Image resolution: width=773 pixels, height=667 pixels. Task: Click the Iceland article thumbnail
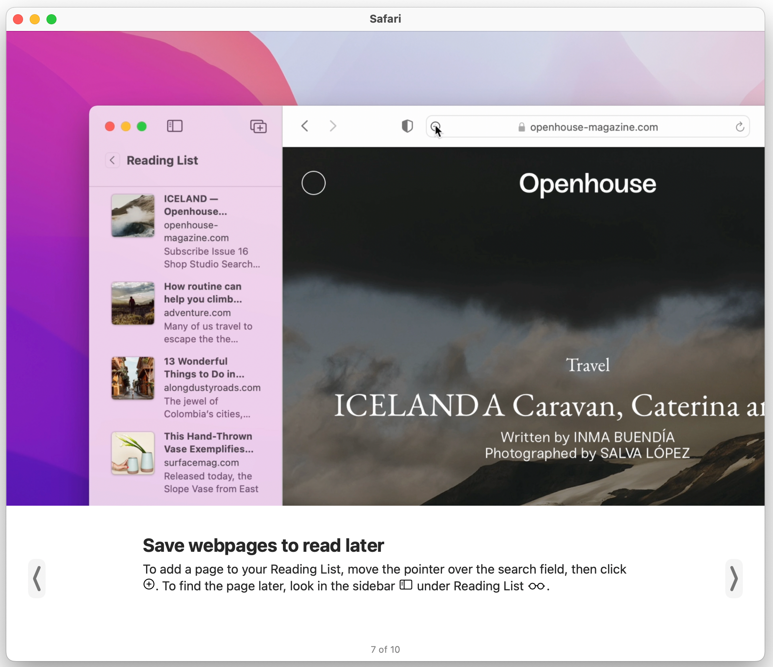[133, 215]
